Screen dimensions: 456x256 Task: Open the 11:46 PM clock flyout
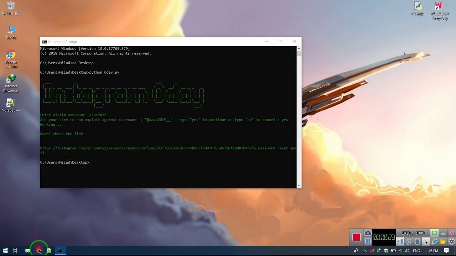[x=431, y=251]
